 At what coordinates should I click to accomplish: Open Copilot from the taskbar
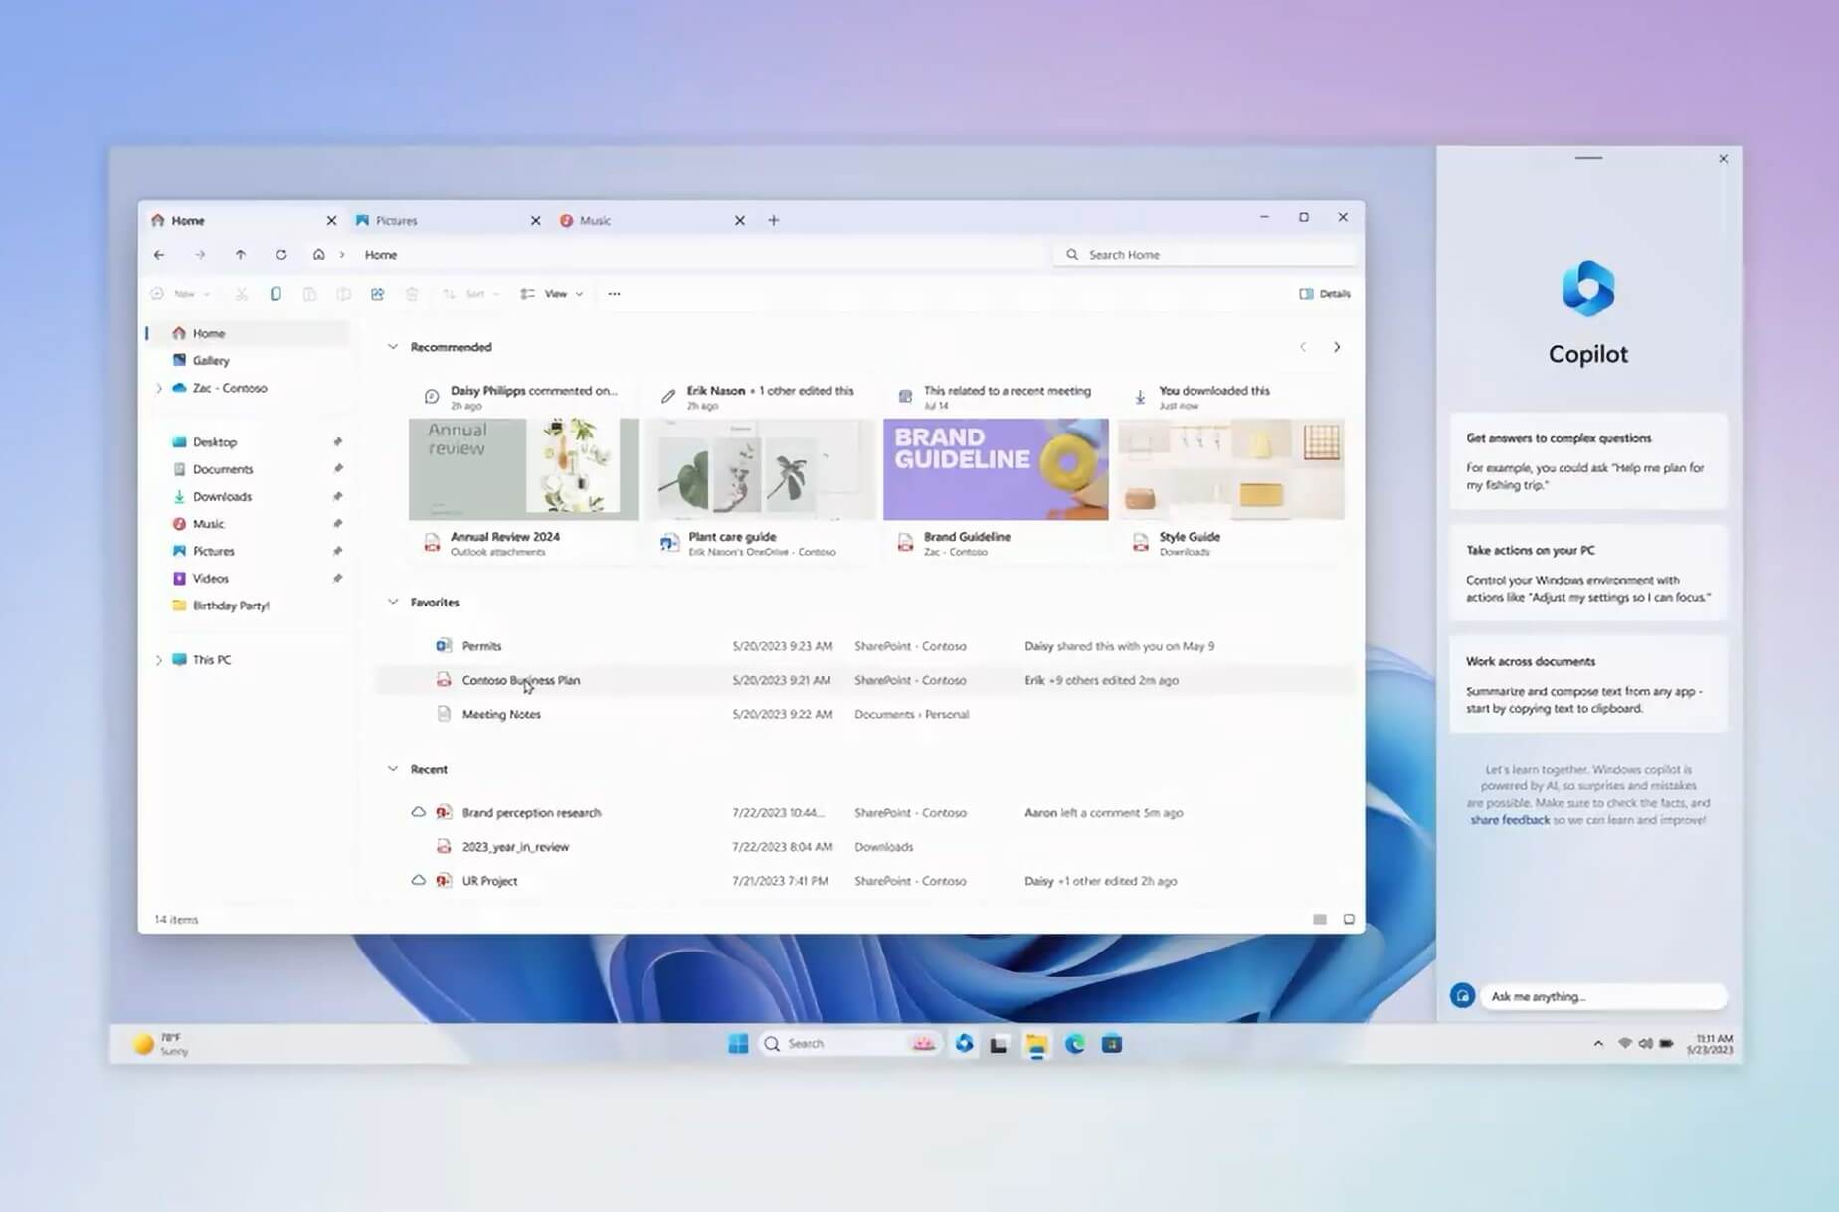click(x=963, y=1043)
